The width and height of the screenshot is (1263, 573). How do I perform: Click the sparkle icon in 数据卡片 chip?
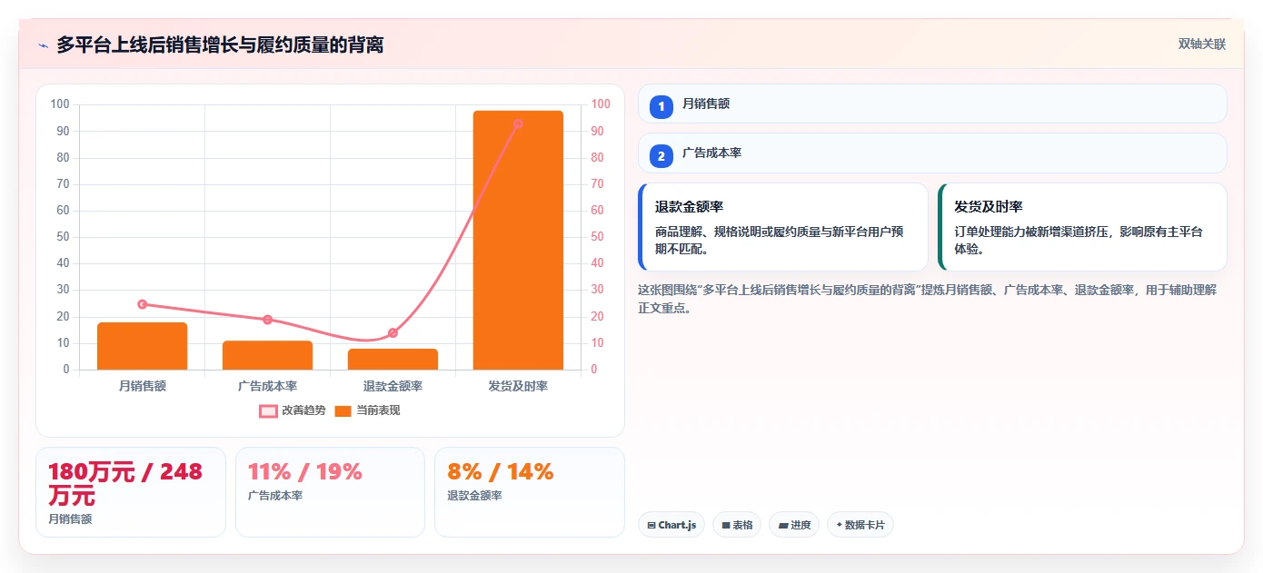point(840,525)
